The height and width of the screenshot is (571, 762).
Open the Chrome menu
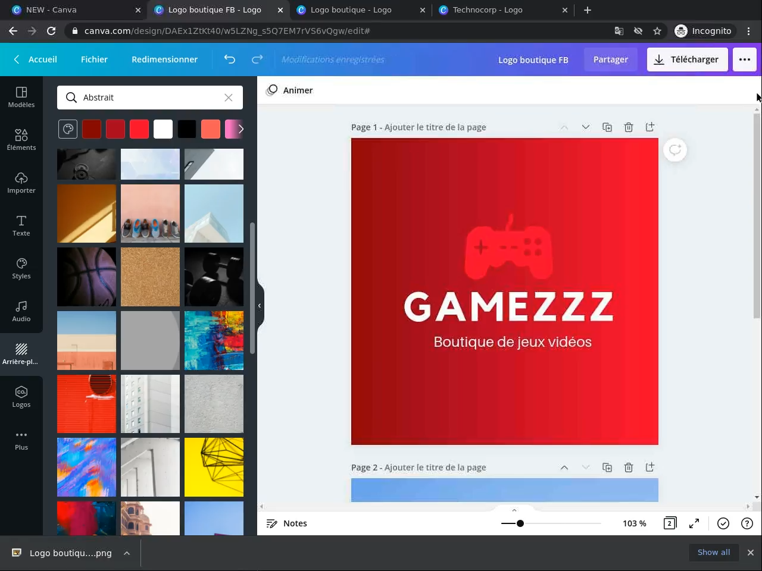coord(749,31)
